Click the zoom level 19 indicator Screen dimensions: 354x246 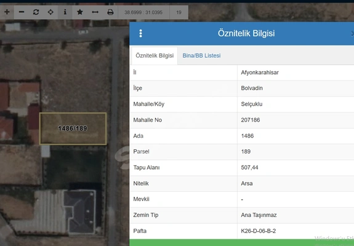click(x=179, y=12)
